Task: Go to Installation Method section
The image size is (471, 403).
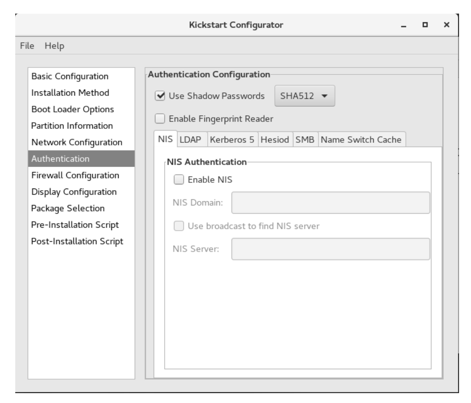Action: [70, 93]
